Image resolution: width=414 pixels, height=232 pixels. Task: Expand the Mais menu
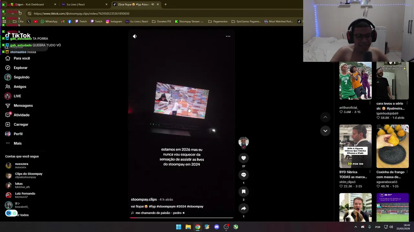click(17, 143)
